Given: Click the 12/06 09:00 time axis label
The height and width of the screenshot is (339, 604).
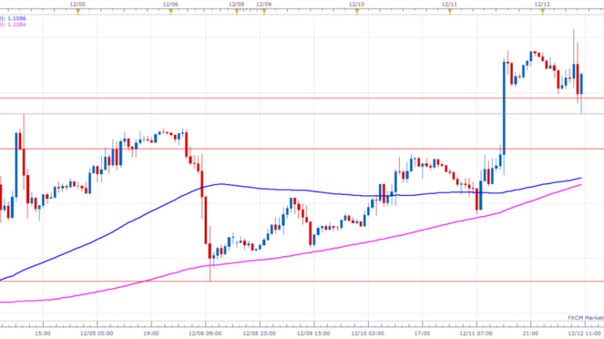Looking at the screenshot, I should [206, 334].
